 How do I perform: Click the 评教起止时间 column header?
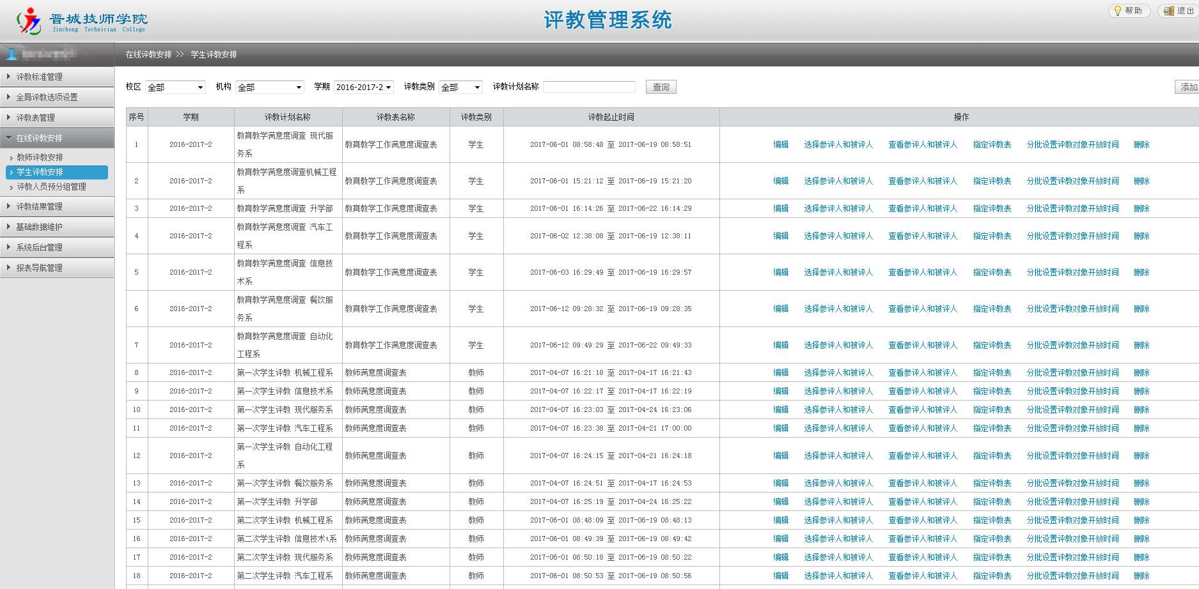coord(611,117)
